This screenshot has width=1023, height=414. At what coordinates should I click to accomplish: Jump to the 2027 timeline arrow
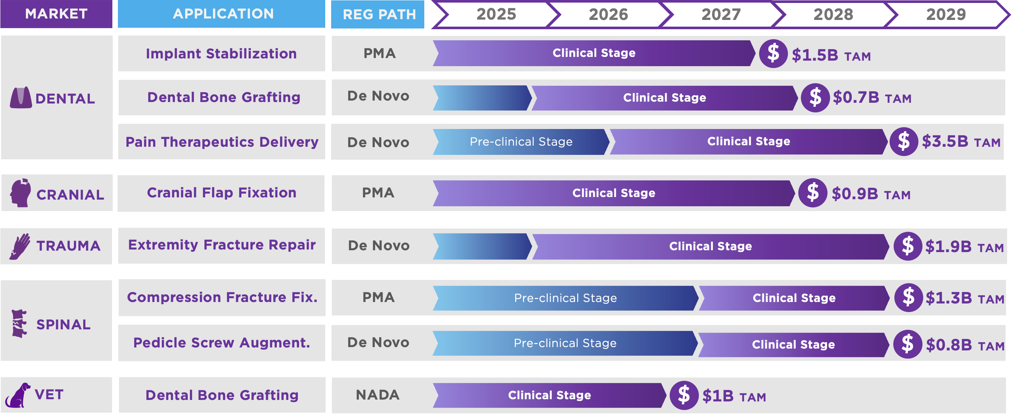pyautogui.click(x=720, y=15)
